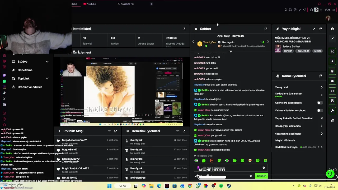Open filter options for Etkinlik Akışı
Screen dimensions: 338x190
[x=109, y=131]
